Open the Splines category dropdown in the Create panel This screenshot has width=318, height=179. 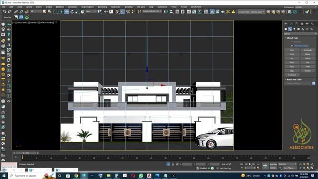click(x=300, y=34)
